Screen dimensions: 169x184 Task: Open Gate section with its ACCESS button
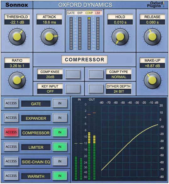tap(11, 103)
